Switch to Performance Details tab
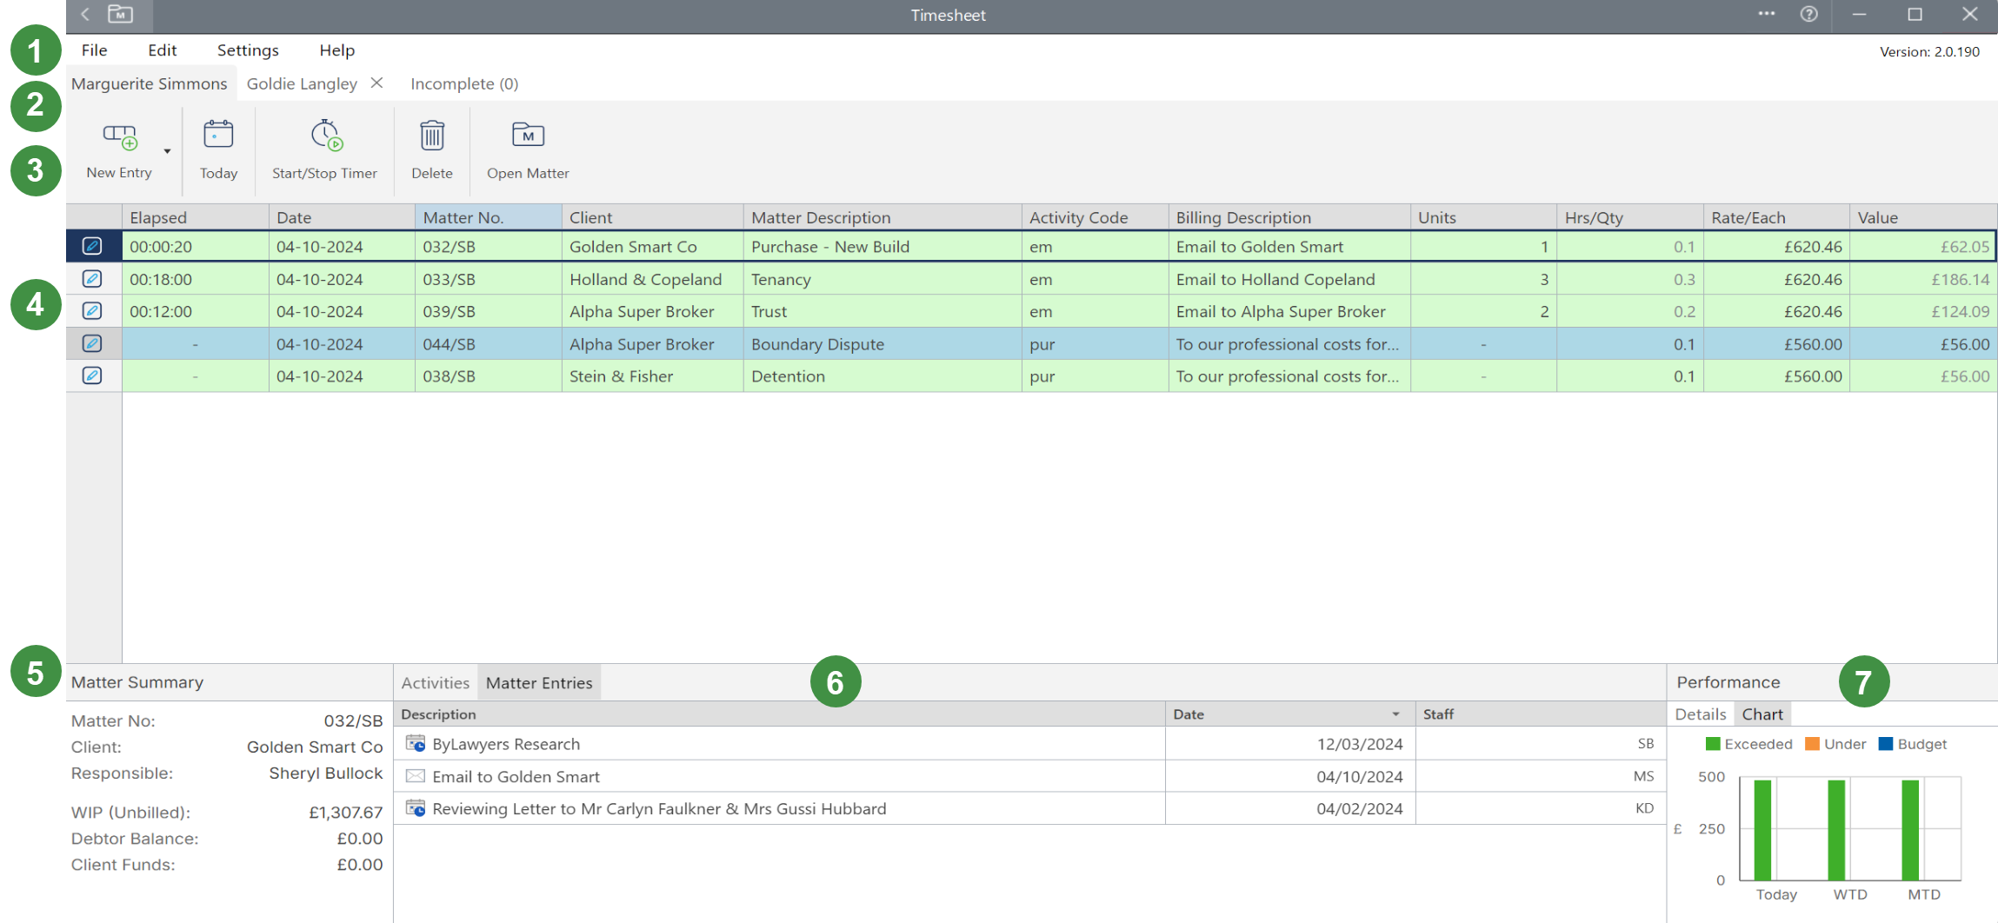The image size is (1998, 923). 1700,714
